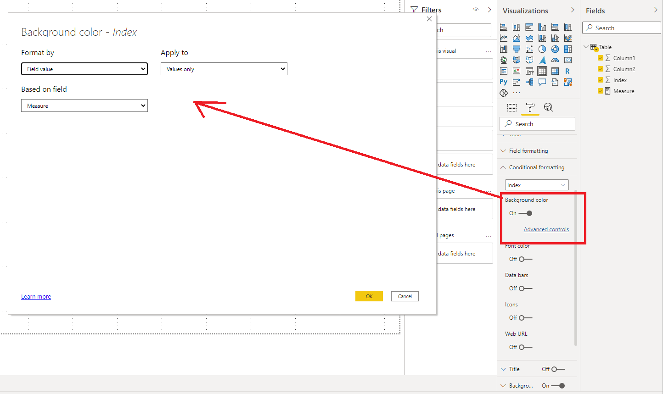Select the KPI visual

[x=517, y=71]
